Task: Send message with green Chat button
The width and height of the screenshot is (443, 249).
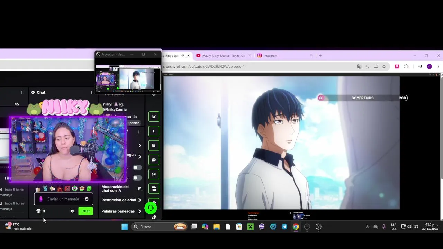Action: tap(85, 211)
